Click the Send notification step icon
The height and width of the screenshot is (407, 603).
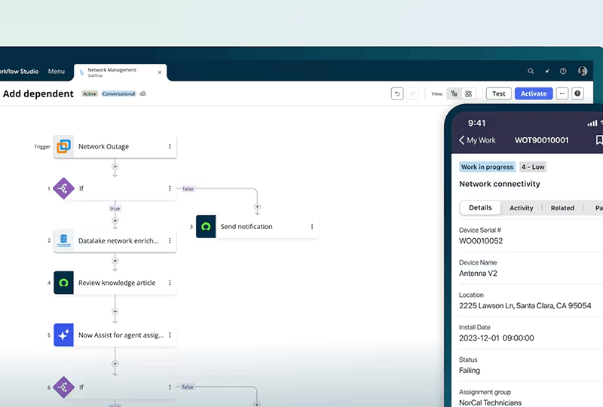click(206, 227)
